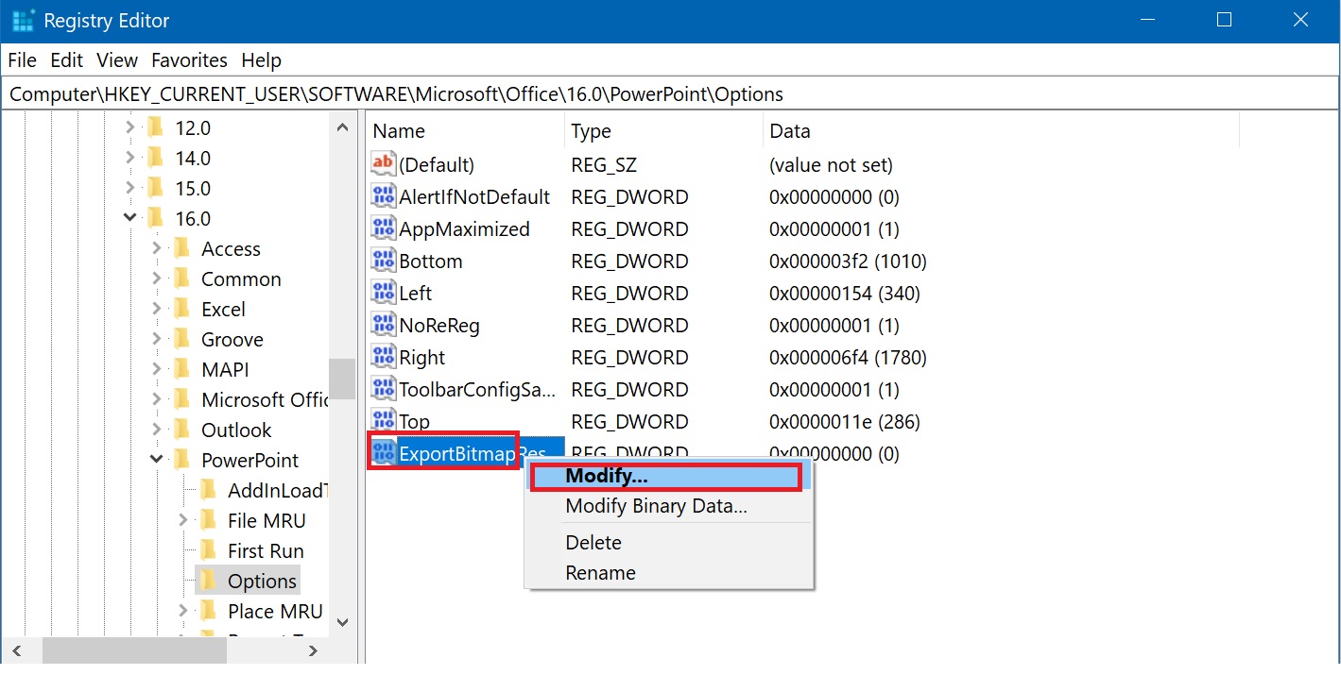Open the Favorites menu

tap(189, 60)
